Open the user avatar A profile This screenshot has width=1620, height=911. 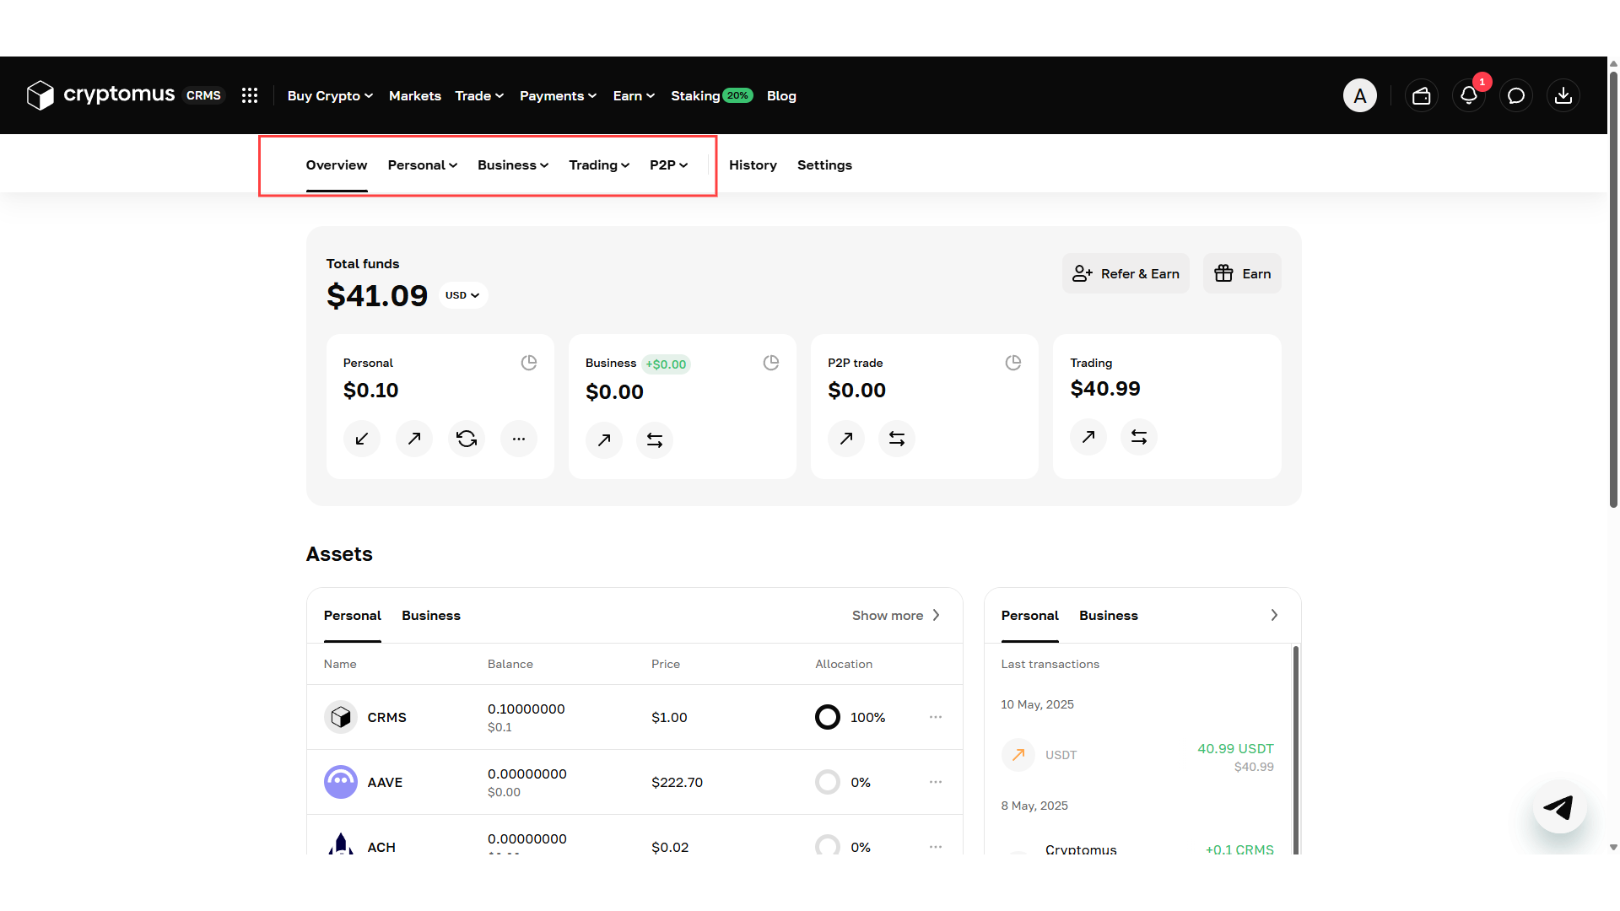[1359, 95]
